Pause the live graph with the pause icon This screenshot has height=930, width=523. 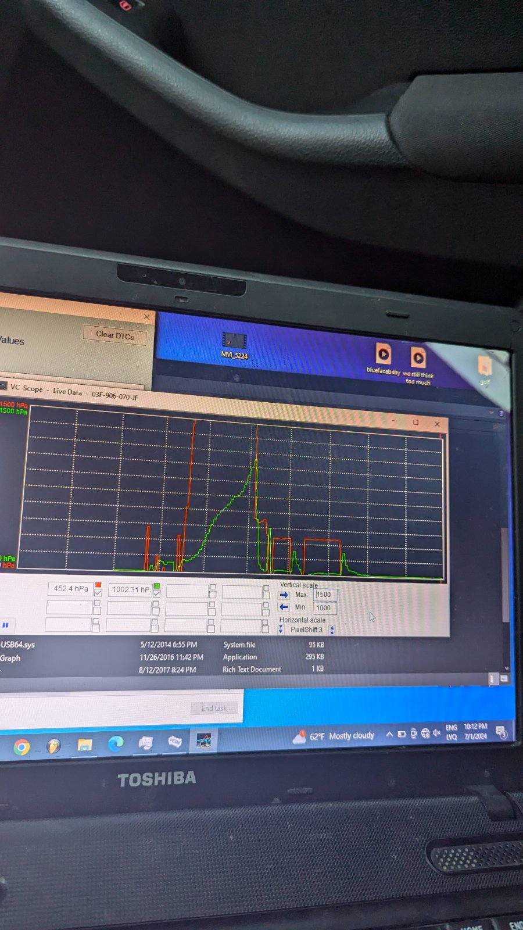pos(5,625)
